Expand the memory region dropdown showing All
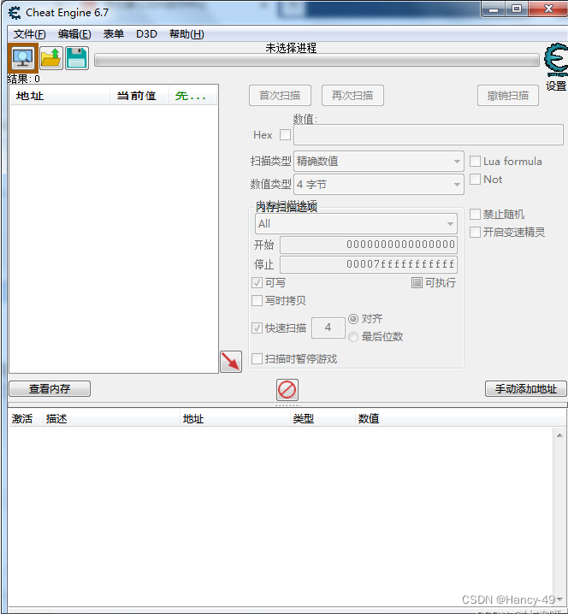The image size is (568, 614). (x=356, y=224)
